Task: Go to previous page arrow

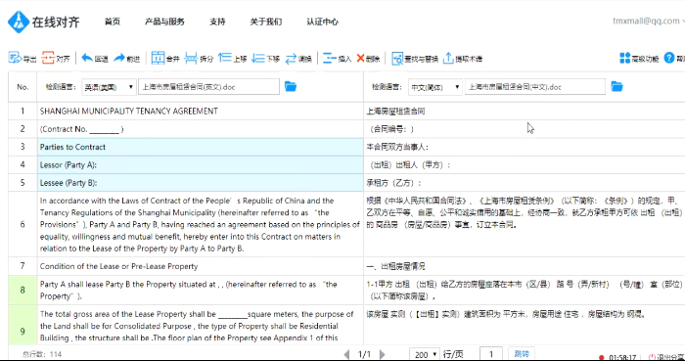Action: point(346,354)
